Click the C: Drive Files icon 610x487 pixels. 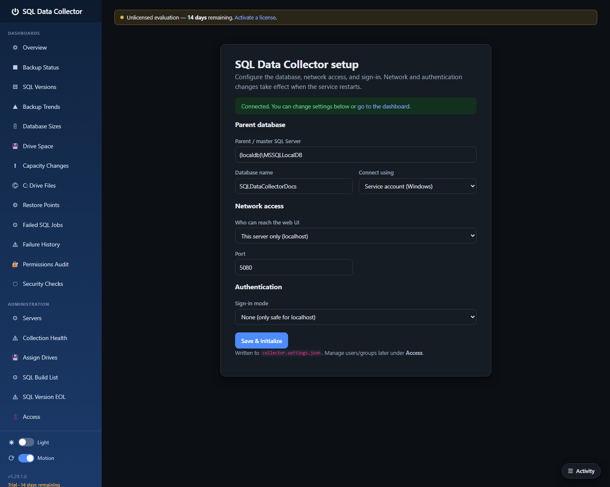15,185
